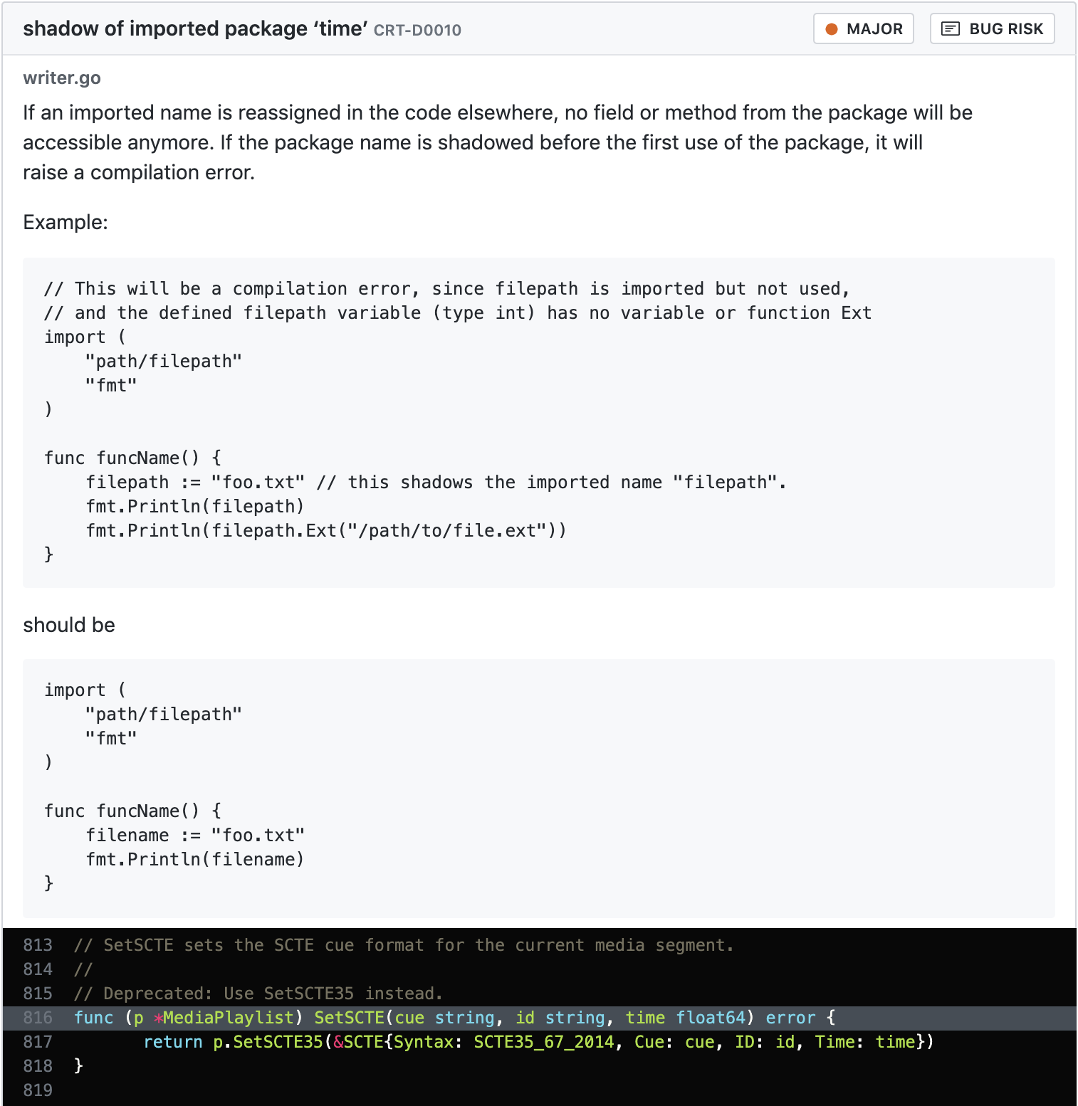Click the SCTE35_67_2014 constant on line 817
This screenshot has width=1078, height=1106.
coord(543,1042)
